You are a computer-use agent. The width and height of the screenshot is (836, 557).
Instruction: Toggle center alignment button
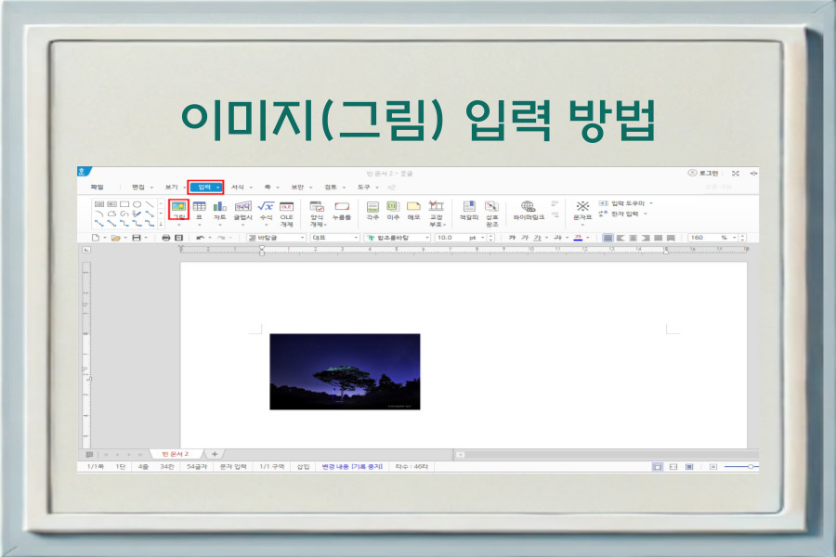[633, 238]
